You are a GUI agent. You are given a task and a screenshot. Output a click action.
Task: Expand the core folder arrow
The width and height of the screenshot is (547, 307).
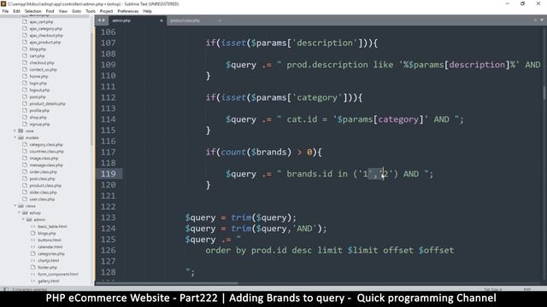tap(15, 130)
